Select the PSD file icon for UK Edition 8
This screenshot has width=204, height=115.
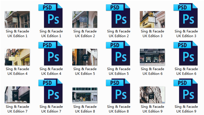(118, 91)
